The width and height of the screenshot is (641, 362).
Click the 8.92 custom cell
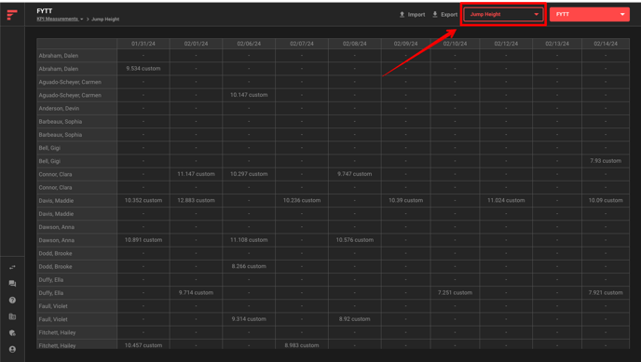[x=354, y=319]
